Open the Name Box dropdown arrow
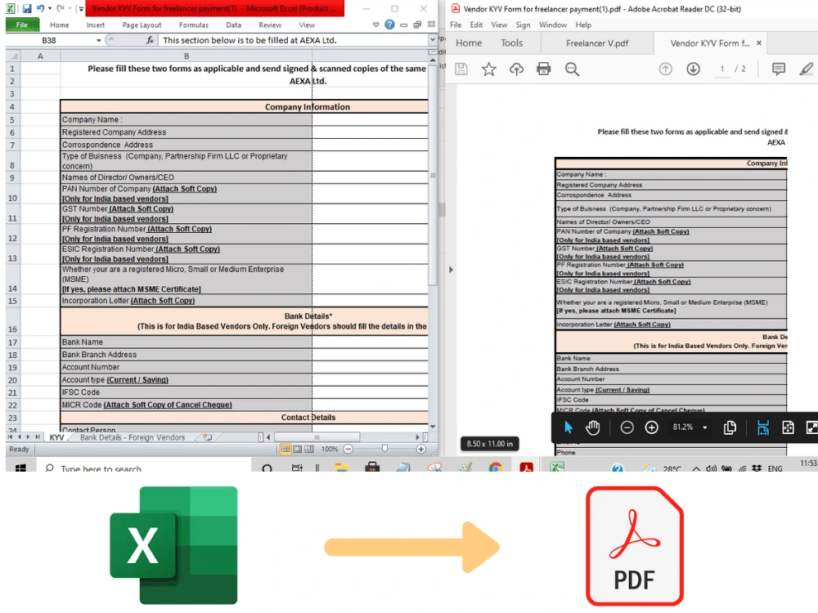The width and height of the screenshot is (818, 613). pos(99,40)
